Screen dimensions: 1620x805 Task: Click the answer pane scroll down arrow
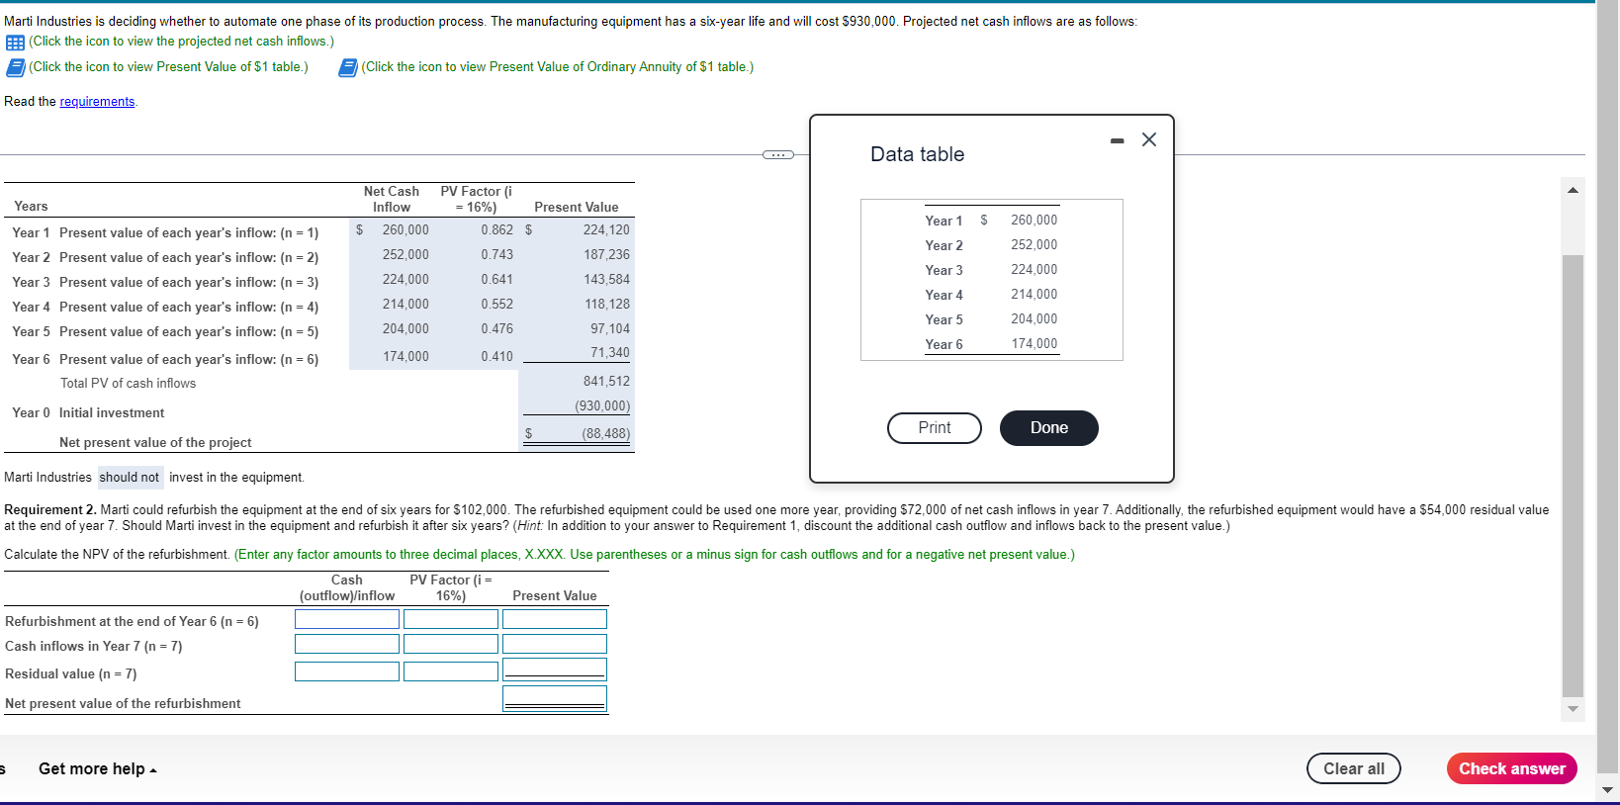pyautogui.click(x=1573, y=709)
